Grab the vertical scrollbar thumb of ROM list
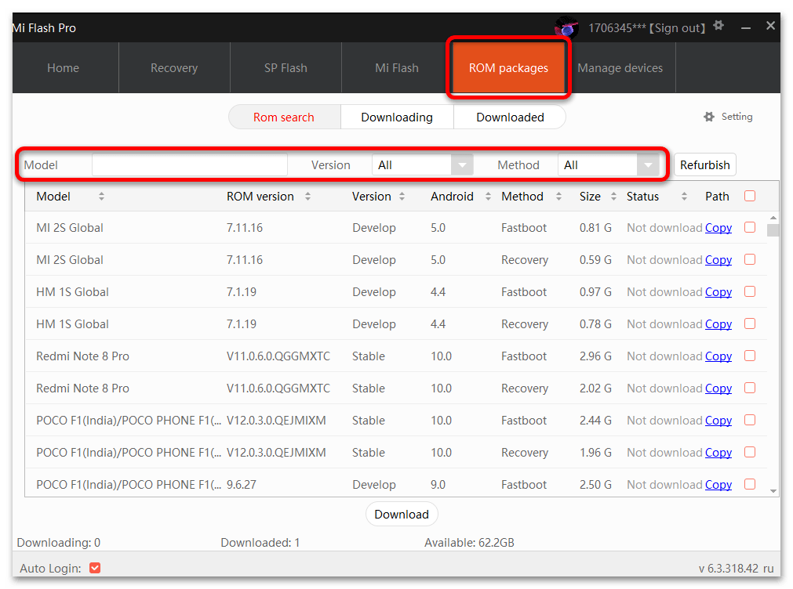793x589 pixels. click(773, 229)
